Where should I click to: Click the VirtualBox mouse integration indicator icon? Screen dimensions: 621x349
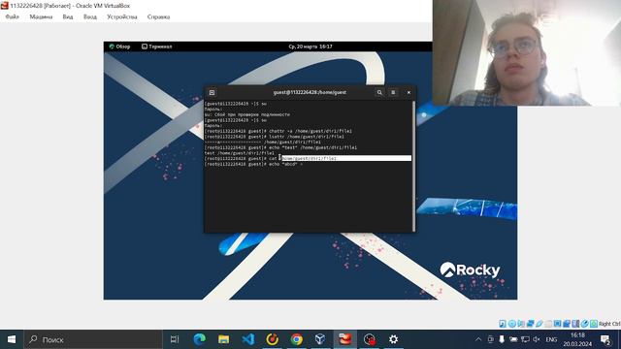[x=585, y=324]
